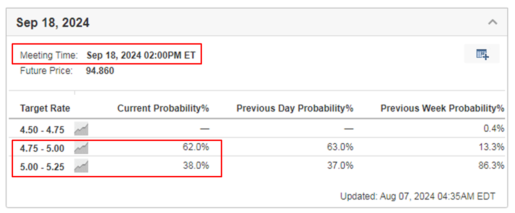
Task: Click the Previous Day Probability% header
Action: [x=295, y=108]
